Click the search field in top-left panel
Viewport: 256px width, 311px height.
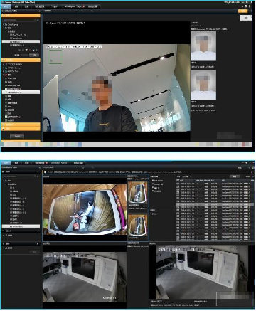[x=21, y=20]
